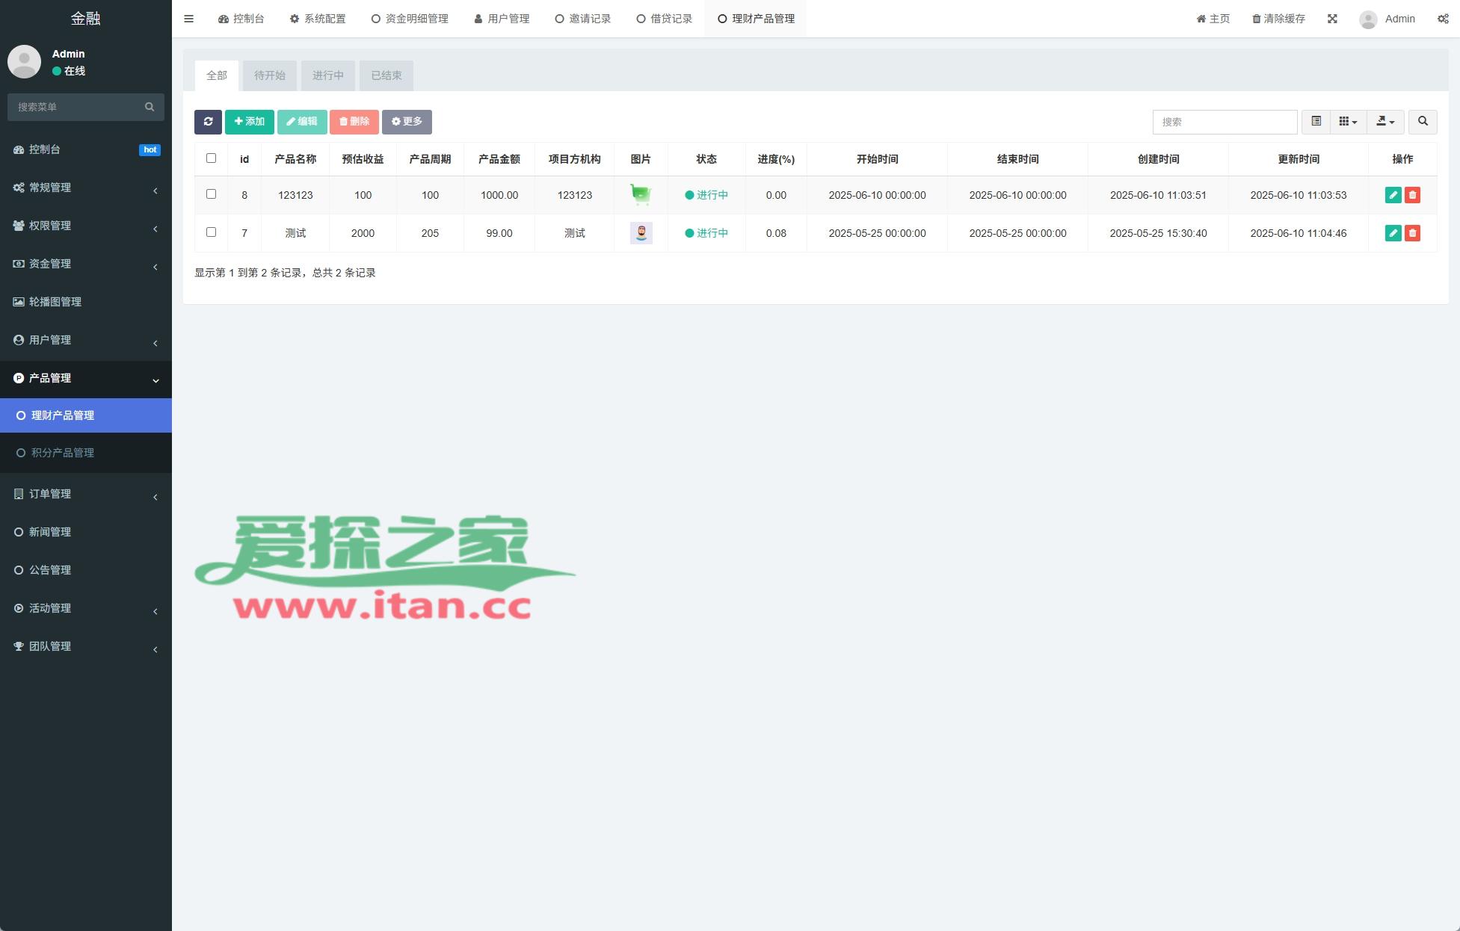
Task: Open the 邀请记录 top tab
Action: pyautogui.click(x=583, y=19)
